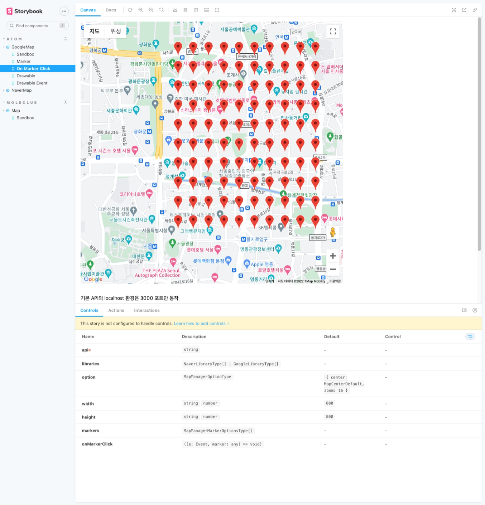Enter Storybook full screen mode
The image size is (485, 505).
pos(454,10)
